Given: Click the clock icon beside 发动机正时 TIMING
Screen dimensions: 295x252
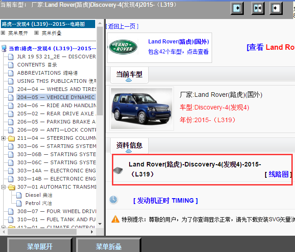Looking at the screenshot, I should pos(113,200).
